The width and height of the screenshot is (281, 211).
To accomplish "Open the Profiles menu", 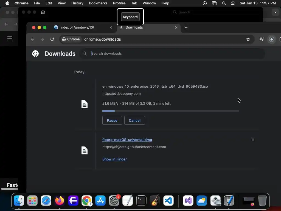I will coord(119,3).
